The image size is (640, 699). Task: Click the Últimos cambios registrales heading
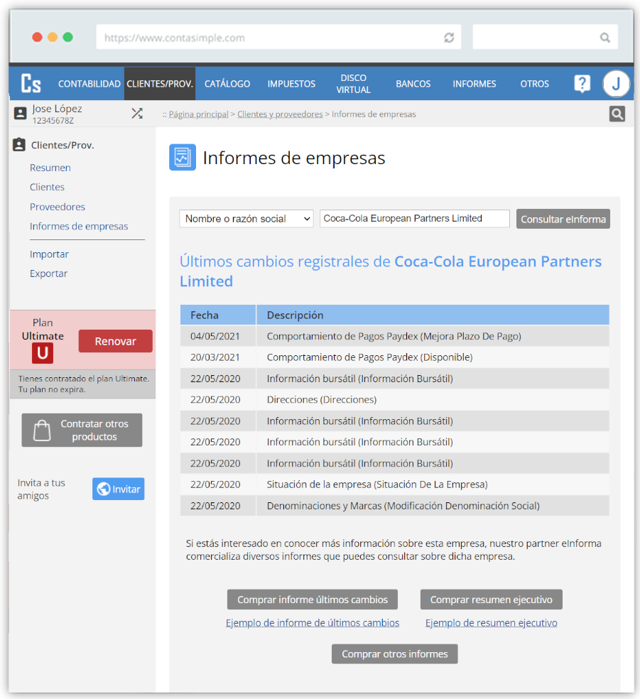point(391,271)
